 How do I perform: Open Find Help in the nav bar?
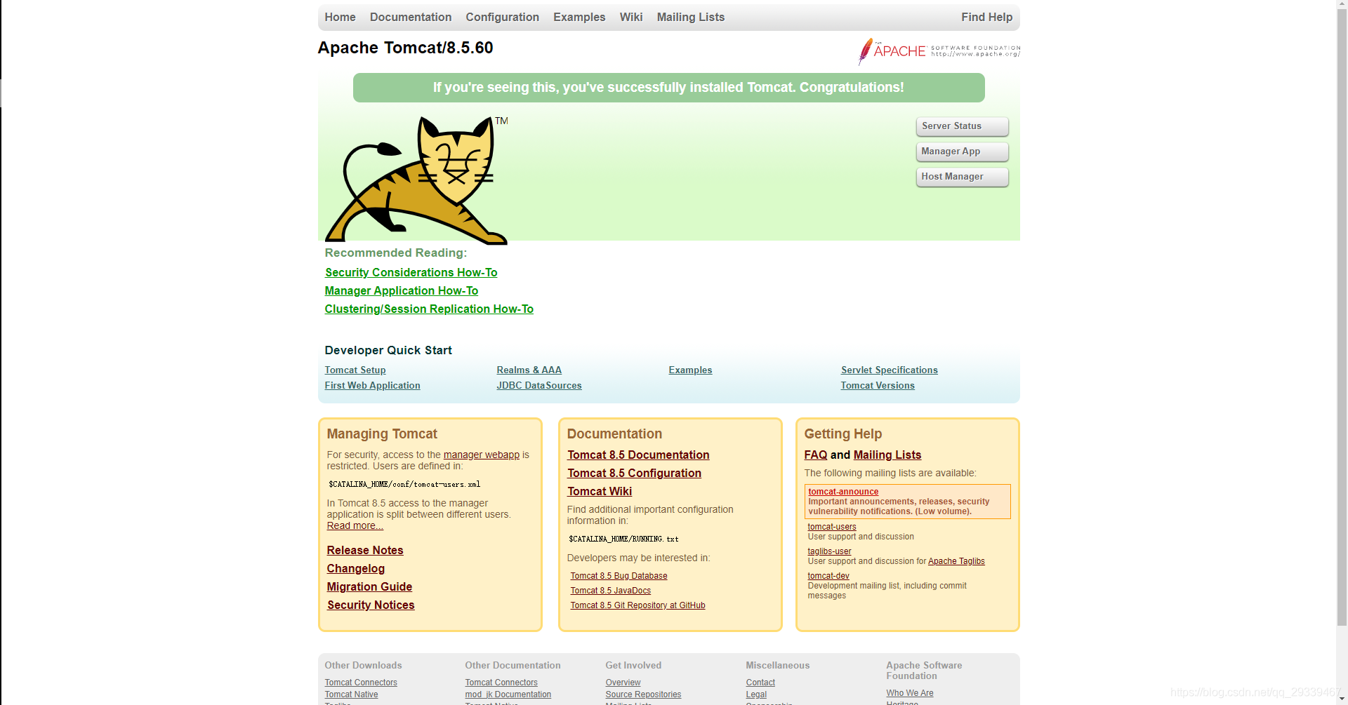[x=986, y=17]
